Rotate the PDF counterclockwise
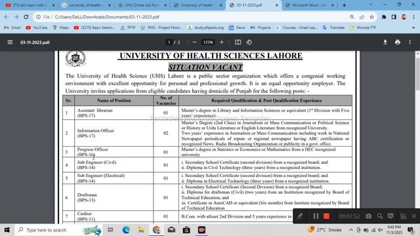This screenshot has height=236, width=420. (249, 42)
